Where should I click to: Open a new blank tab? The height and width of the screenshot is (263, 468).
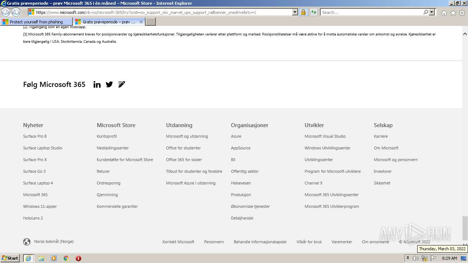[151, 22]
